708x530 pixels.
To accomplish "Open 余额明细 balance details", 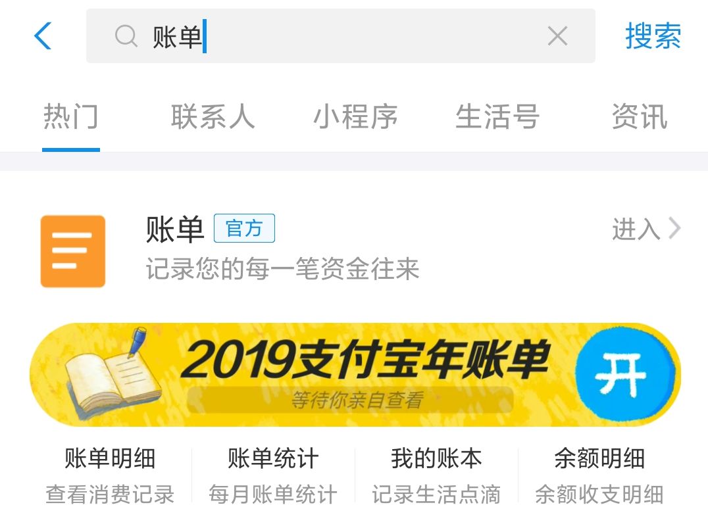I will pyautogui.click(x=599, y=475).
